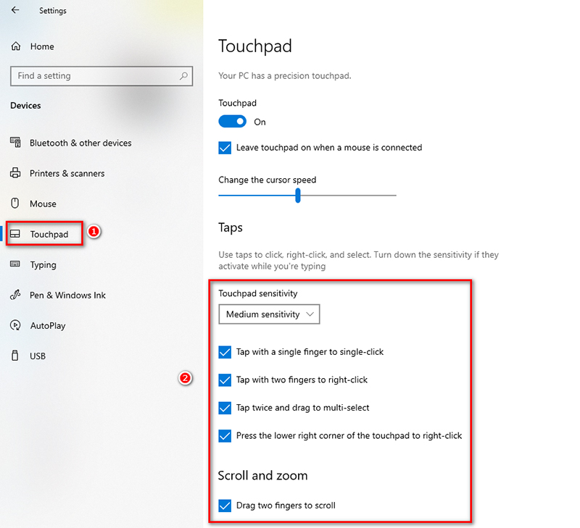Uncheck Drag two fingers to scroll
The image size is (580, 528).
(225, 506)
